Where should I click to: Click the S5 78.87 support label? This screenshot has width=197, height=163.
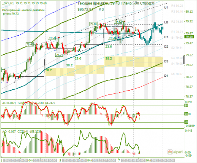point(177,74)
